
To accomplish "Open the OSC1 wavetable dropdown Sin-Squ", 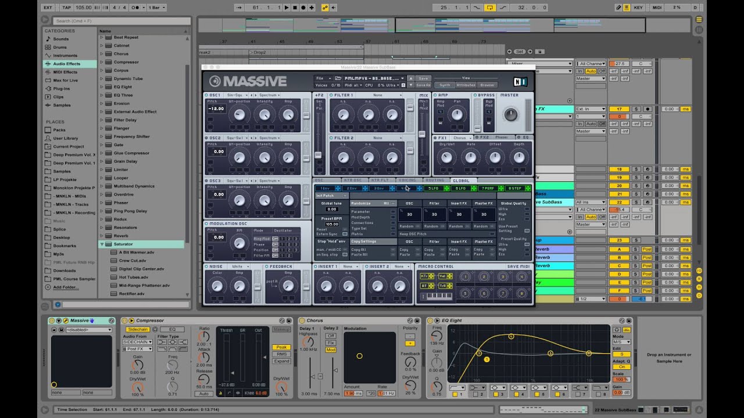I will 236,95.
